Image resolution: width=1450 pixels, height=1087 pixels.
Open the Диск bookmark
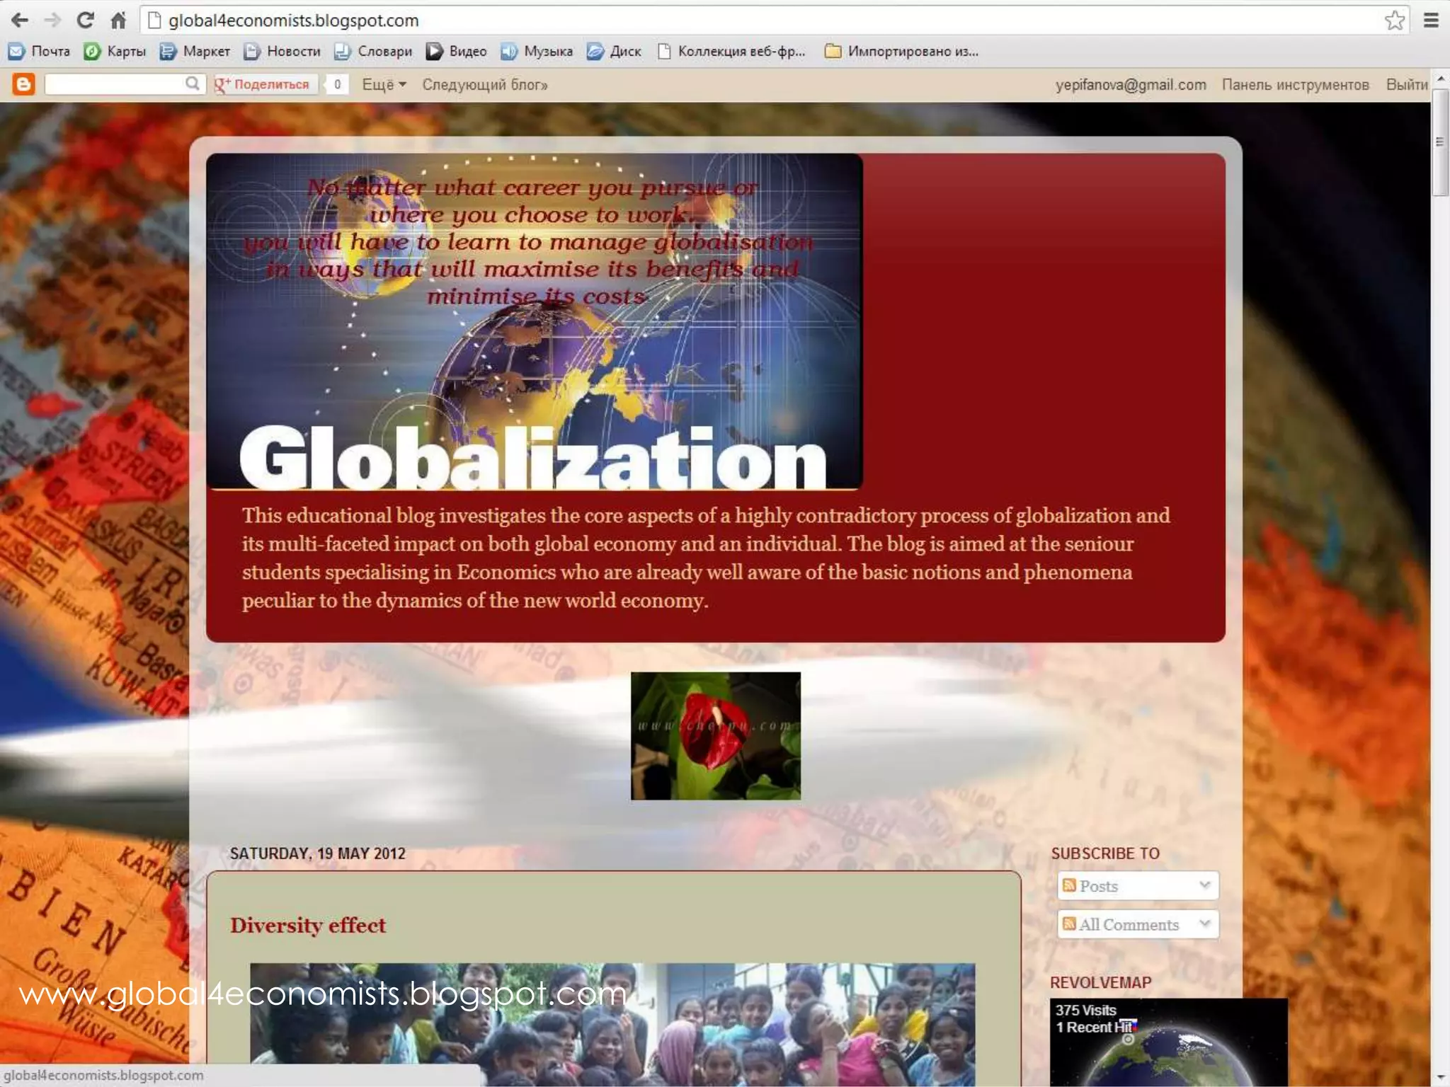click(x=614, y=51)
